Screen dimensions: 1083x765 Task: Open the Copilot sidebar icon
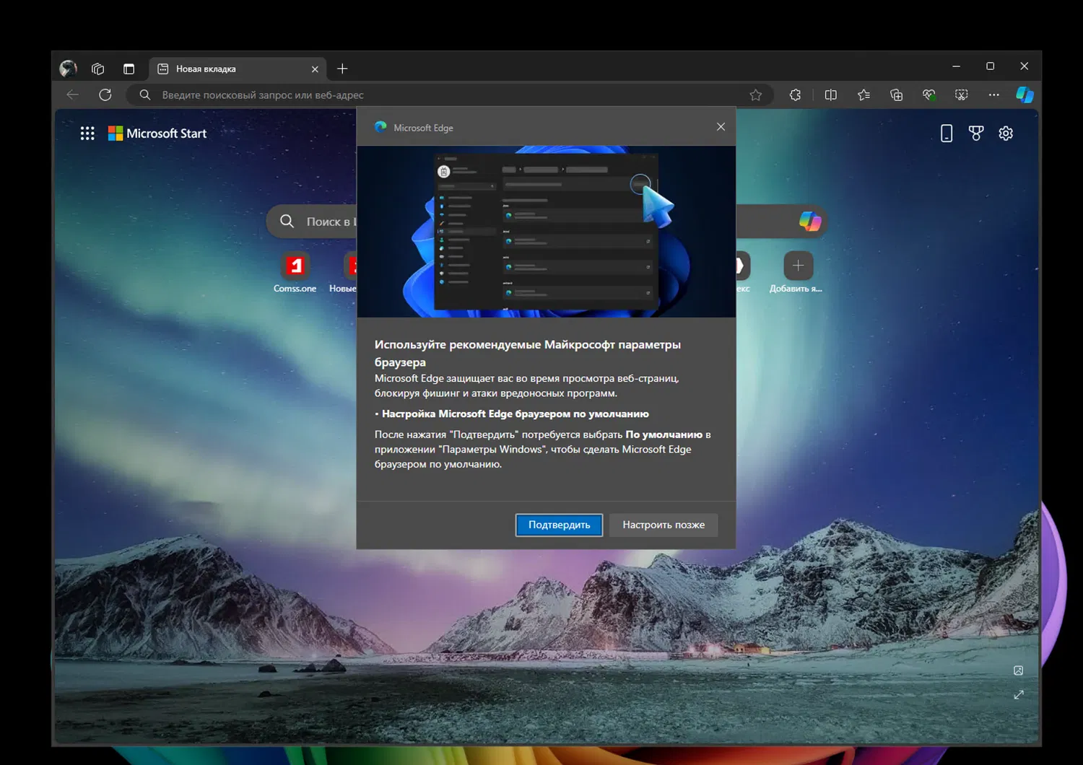tap(1025, 95)
